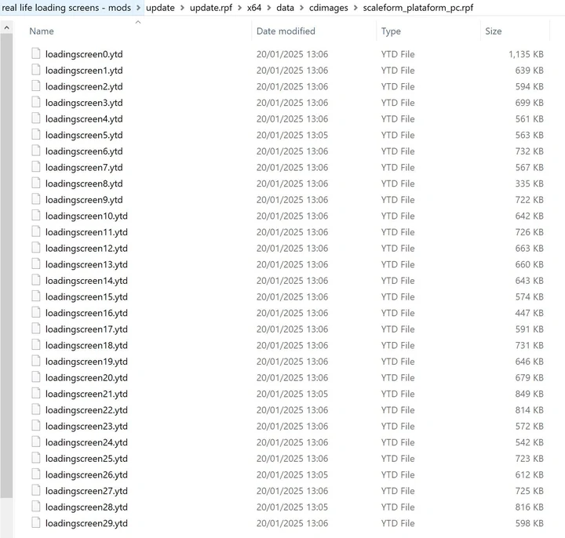
Task: Select the loadingscreen10.ytd file icon
Action: 35,216
